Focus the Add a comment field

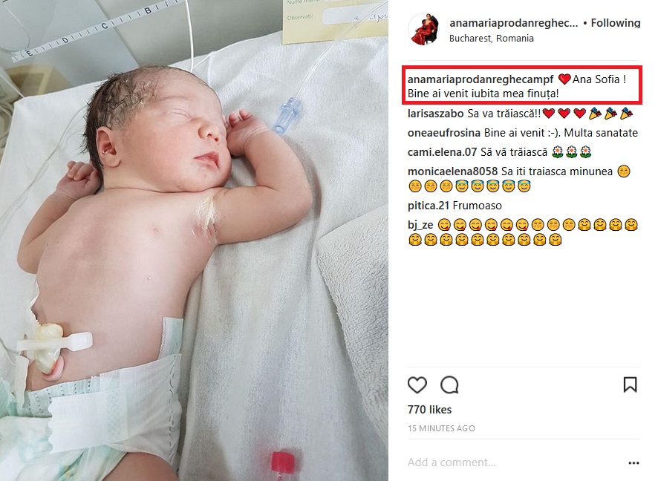[x=515, y=462]
